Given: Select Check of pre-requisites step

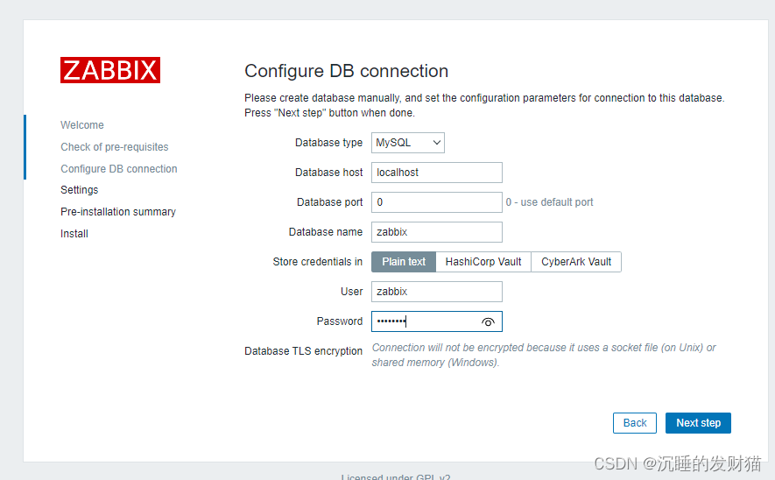Looking at the screenshot, I should [x=114, y=147].
